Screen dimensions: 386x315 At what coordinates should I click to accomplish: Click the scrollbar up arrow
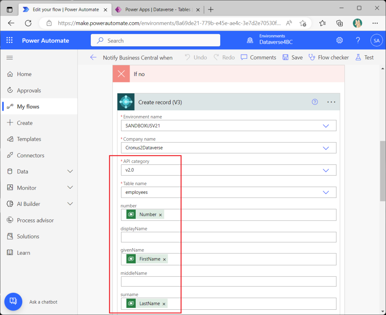[x=383, y=68]
